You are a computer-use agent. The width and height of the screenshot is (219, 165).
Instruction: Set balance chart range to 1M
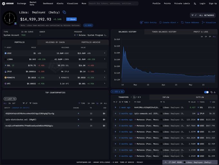click(x=206, y=37)
